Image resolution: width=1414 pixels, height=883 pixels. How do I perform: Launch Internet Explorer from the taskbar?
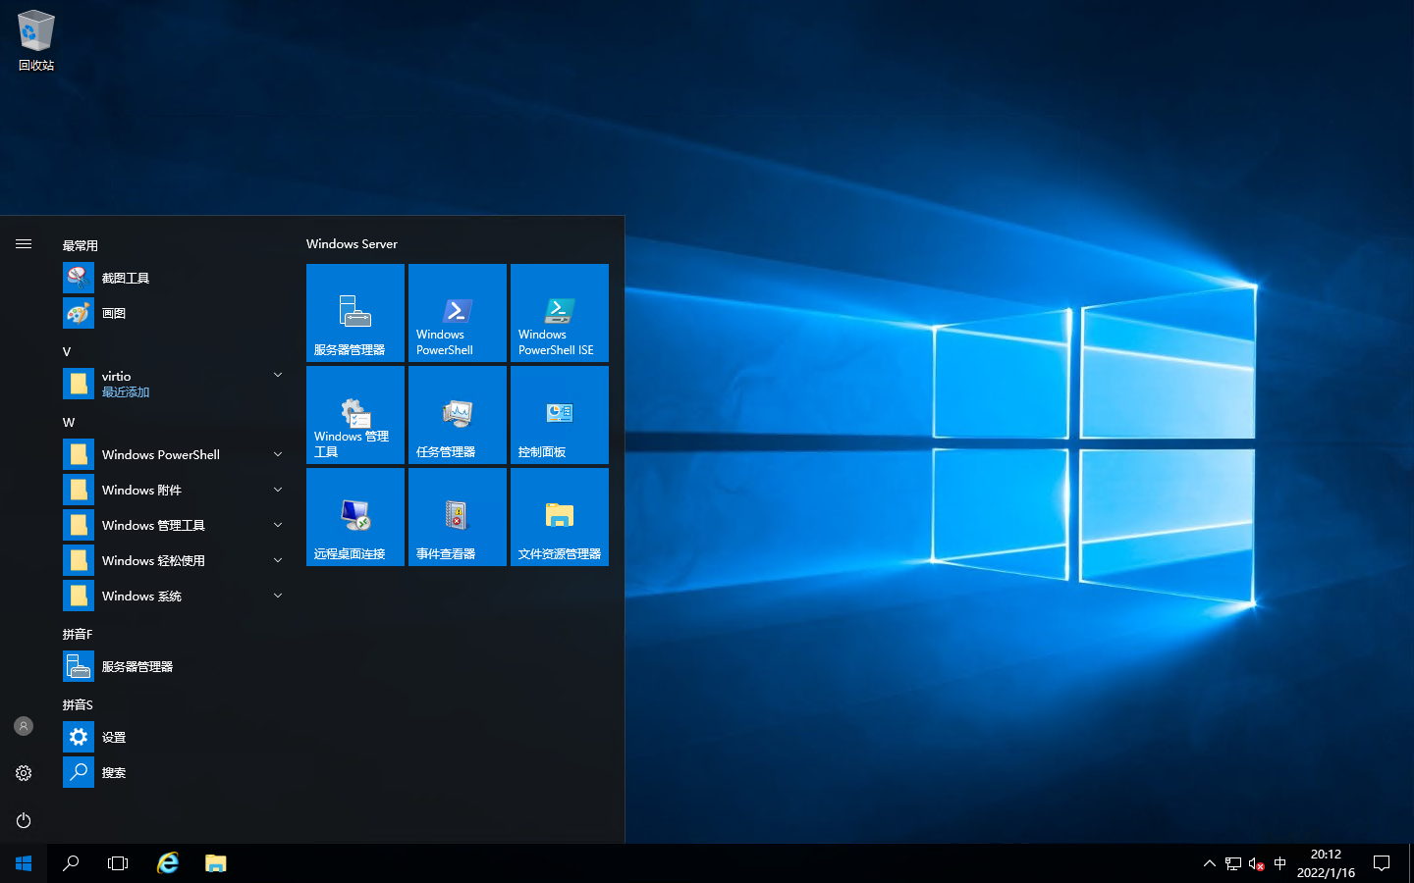coord(168,863)
